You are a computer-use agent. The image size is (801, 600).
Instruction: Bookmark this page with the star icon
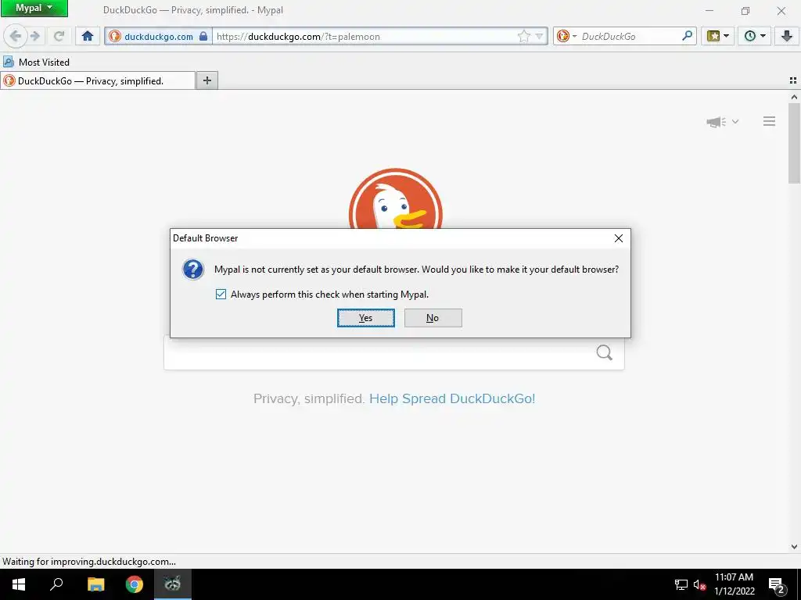(523, 36)
